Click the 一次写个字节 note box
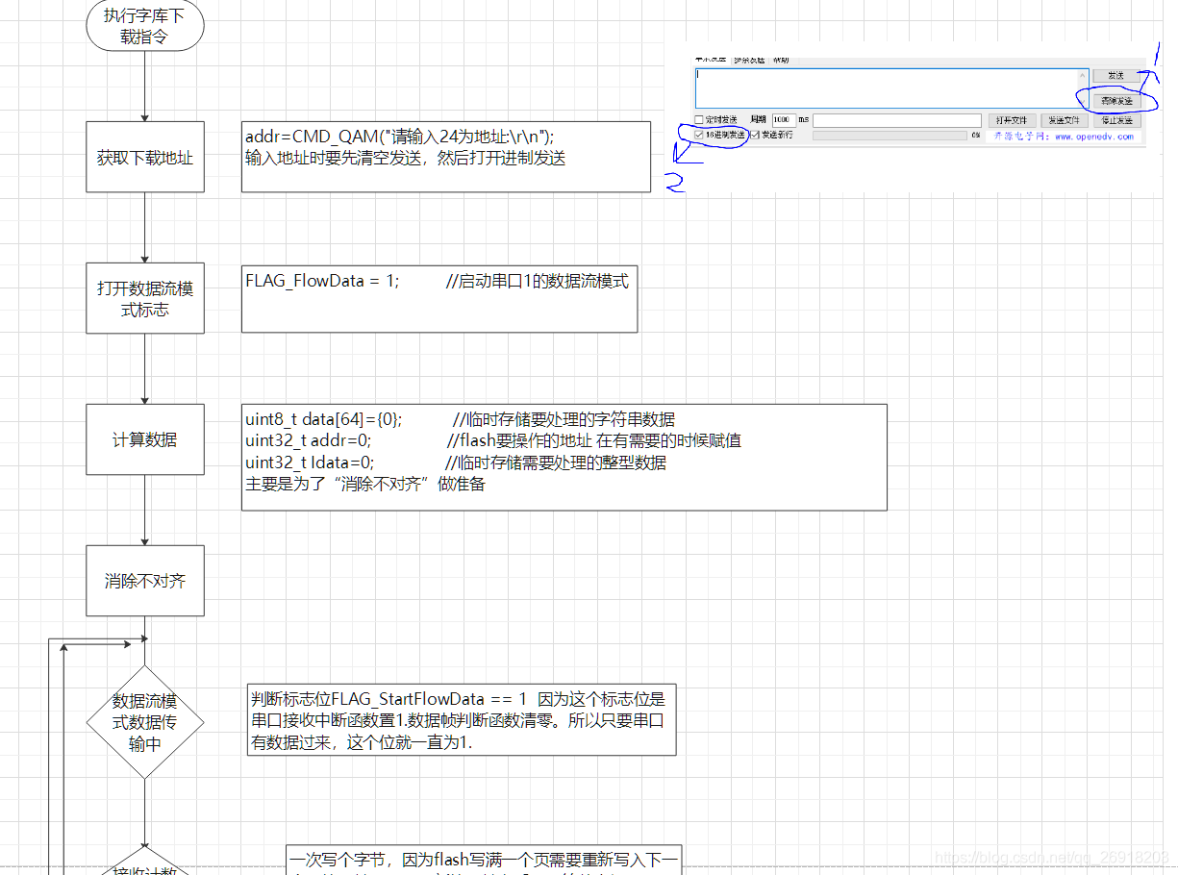Screen dimensions: 1178x875 [484, 861]
